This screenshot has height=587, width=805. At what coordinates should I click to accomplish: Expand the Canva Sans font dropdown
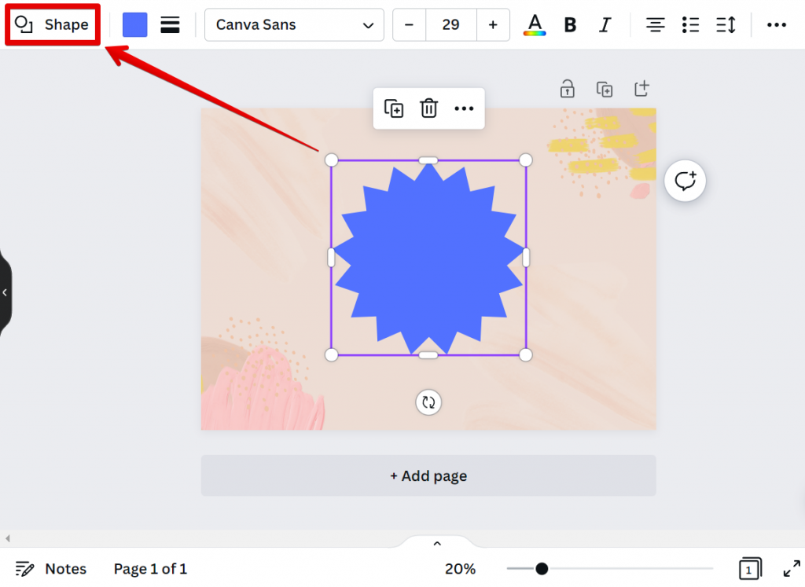294,25
